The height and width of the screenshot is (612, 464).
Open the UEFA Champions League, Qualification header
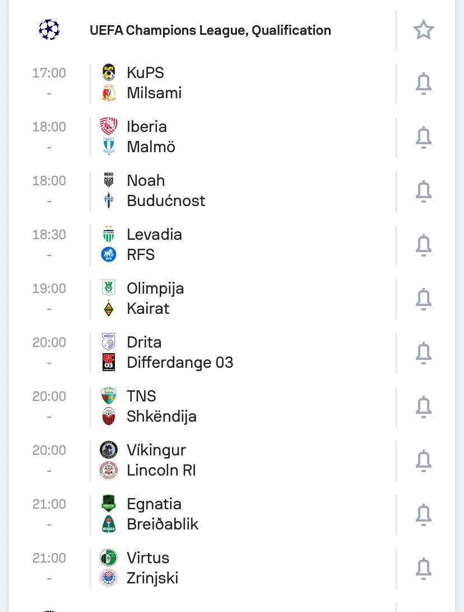coord(210,30)
